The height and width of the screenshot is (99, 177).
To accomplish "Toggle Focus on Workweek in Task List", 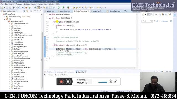I will [x=156, y=15].
